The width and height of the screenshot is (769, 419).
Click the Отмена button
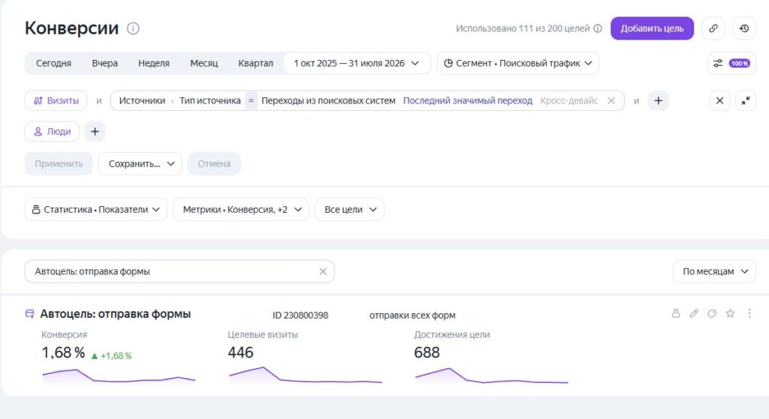pos(214,163)
